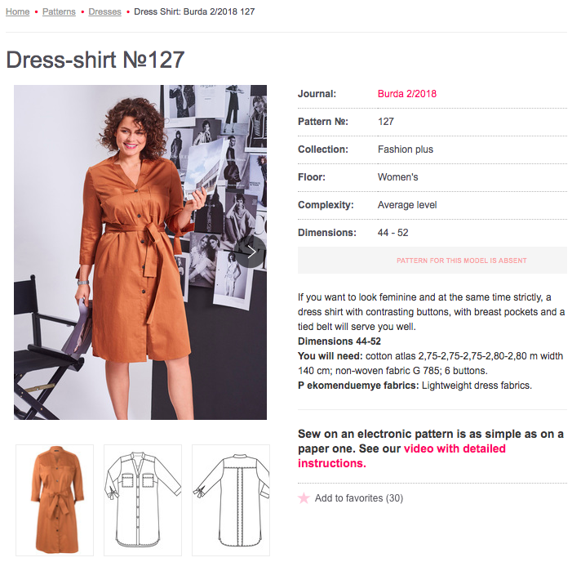Select the back technical drawing thumbnail
The height and width of the screenshot is (562, 581).
click(x=231, y=500)
